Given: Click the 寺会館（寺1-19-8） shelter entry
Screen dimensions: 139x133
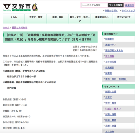Looking at the screenshot, I should [x=12, y=111].
